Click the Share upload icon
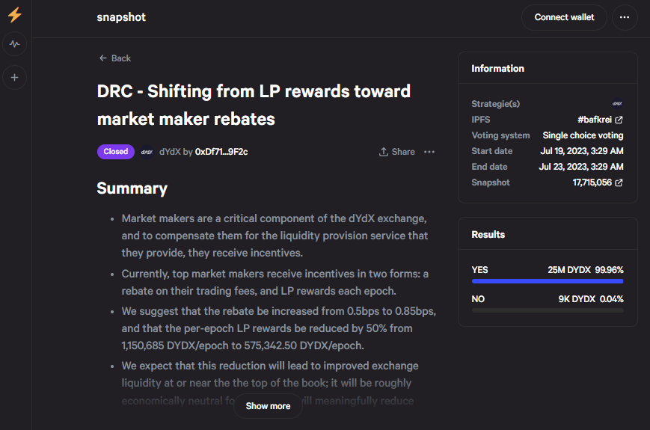Viewport: 650px width, 430px height. click(x=384, y=152)
